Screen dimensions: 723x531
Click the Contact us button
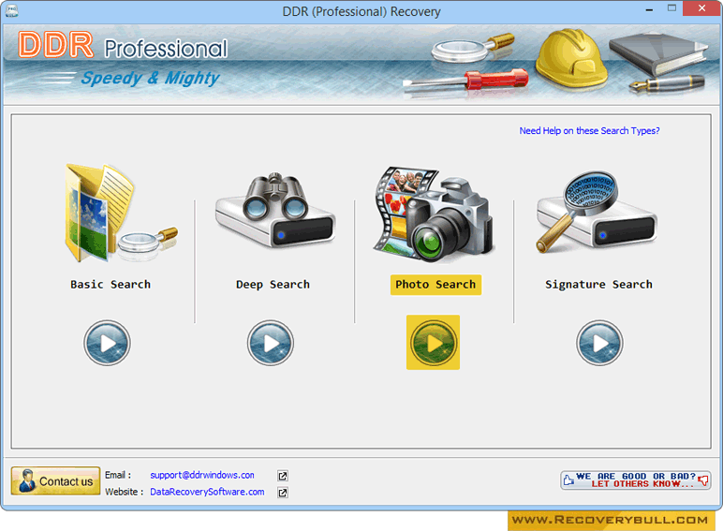tap(56, 480)
